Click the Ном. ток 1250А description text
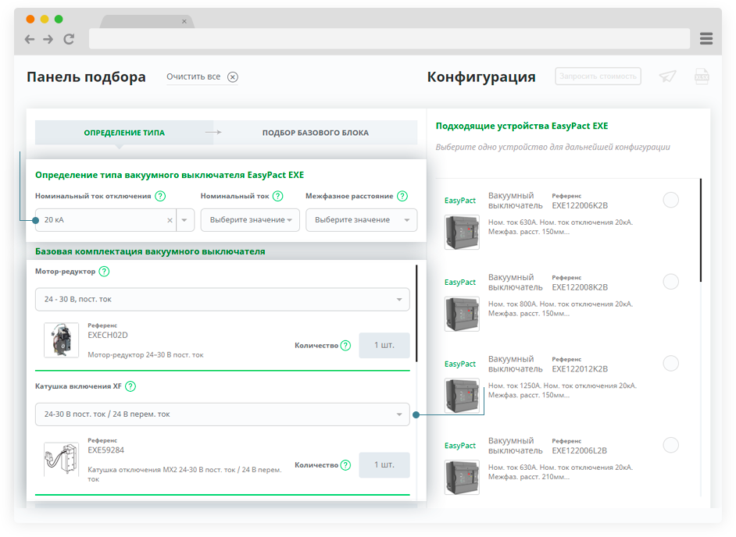 click(x=563, y=390)
